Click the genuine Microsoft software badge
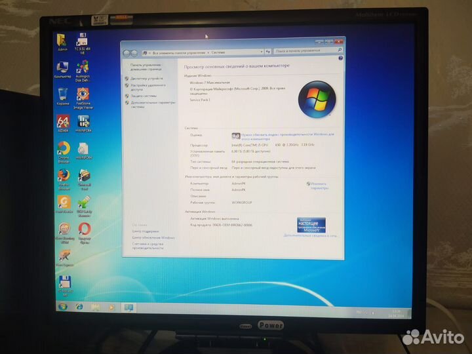The width and height of the screenshot is (472, 354). pos(311,225)
